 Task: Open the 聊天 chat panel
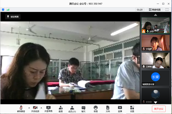pyautogui.click(x=83, y=109)
